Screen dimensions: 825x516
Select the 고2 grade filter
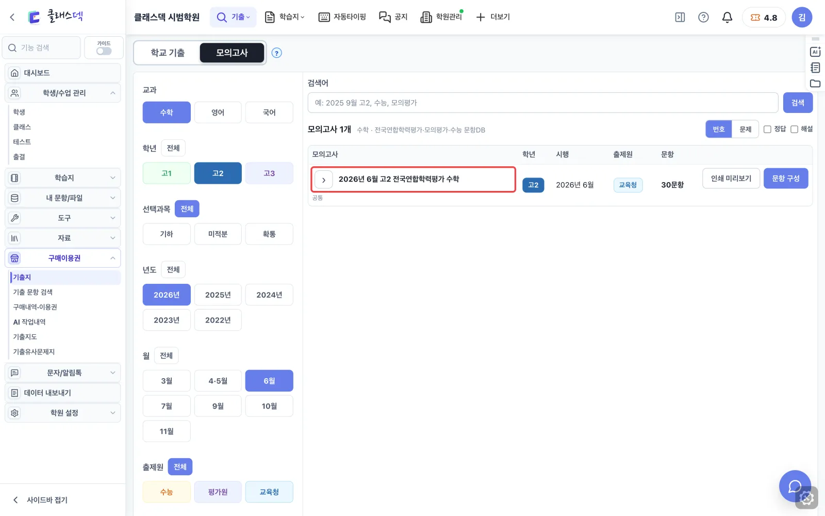(x=218, y=173)
